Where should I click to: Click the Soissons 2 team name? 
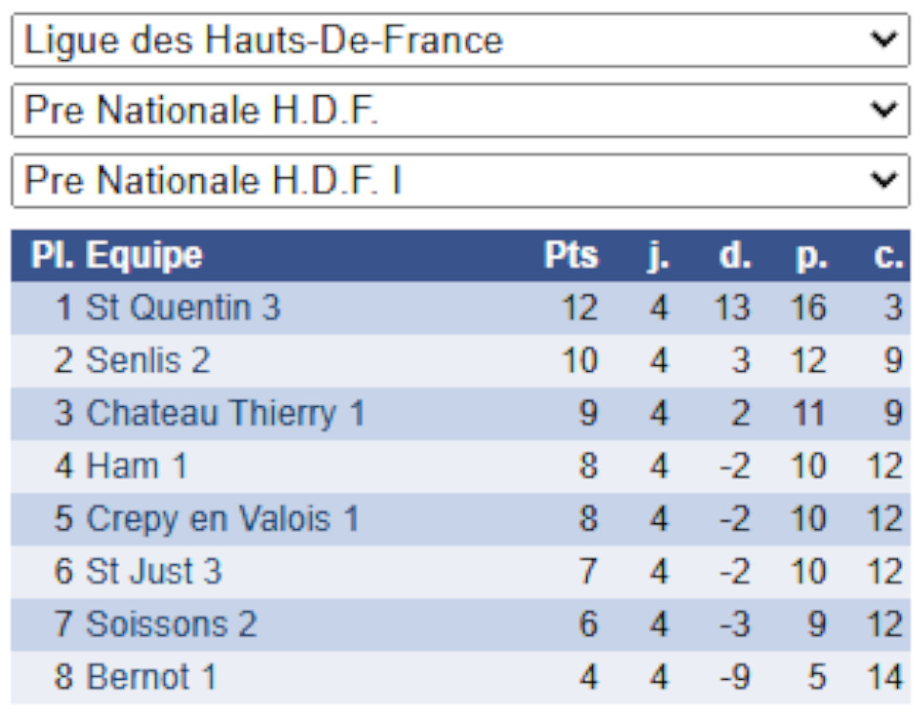click(x=172, y=624)
